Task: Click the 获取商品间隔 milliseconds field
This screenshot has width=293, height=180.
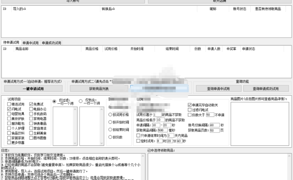Action: (x=163, y=130)
